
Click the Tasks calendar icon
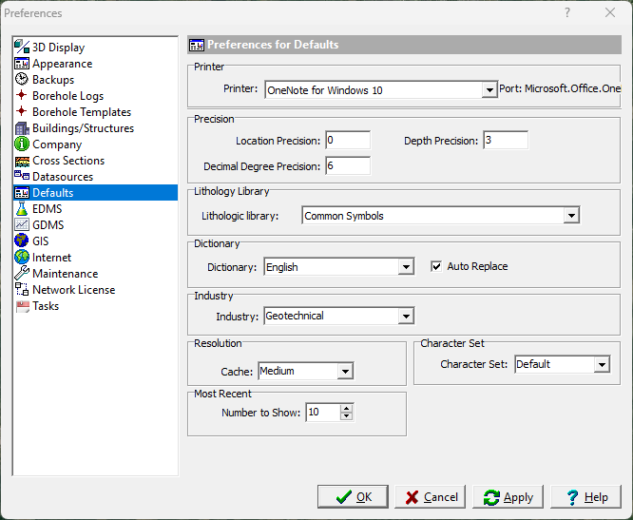click(x=22, y=306)
